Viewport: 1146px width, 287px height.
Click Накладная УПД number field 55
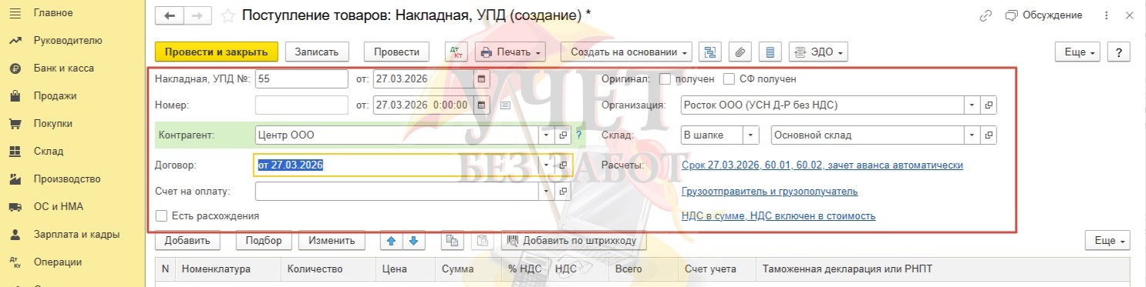[302, 78]
